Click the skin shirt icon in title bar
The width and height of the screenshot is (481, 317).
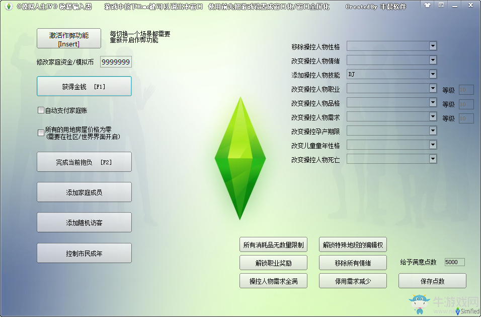pos(427,5)
